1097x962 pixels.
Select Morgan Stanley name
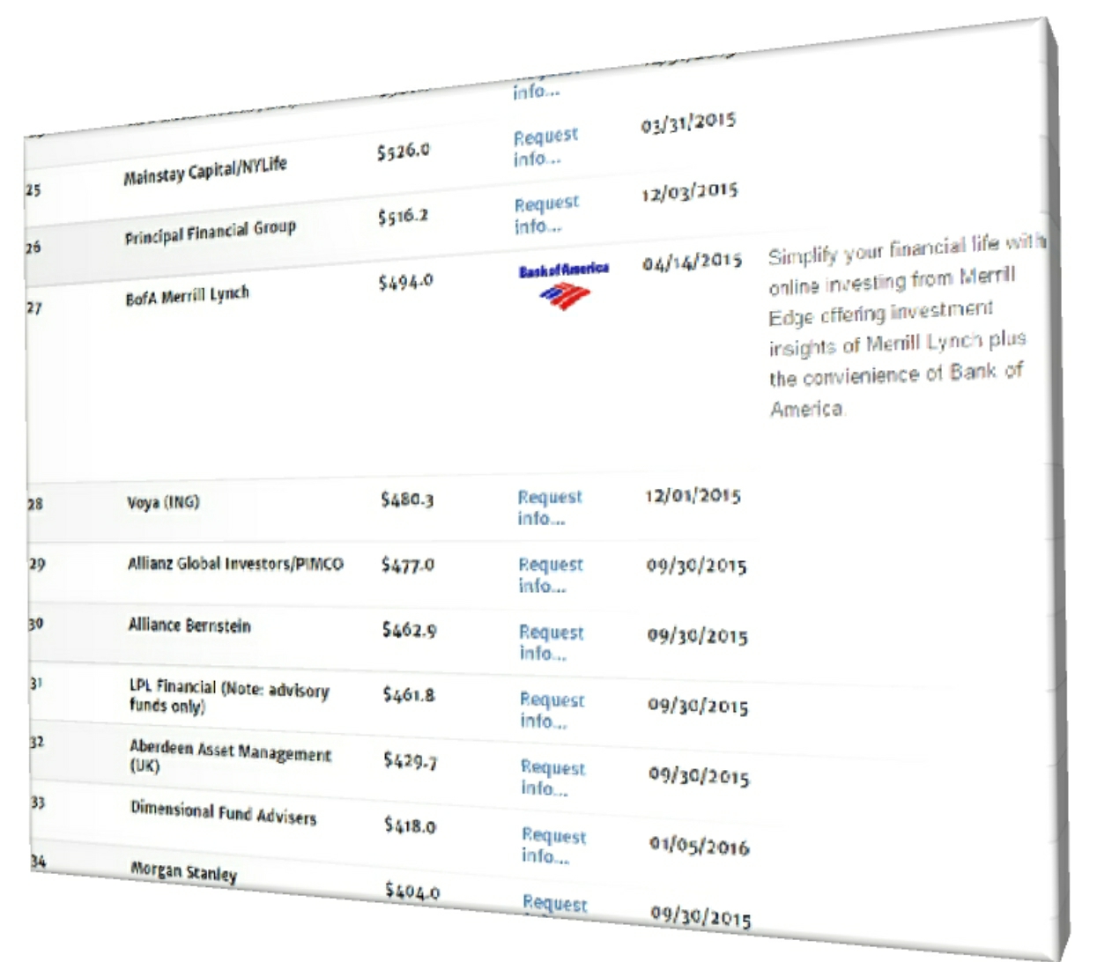(x=184, y=870)
